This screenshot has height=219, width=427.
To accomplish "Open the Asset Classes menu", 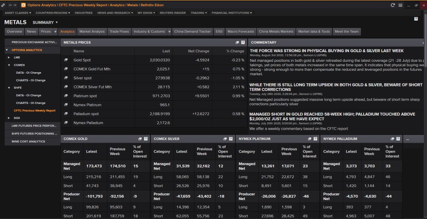I will [18, 13].
